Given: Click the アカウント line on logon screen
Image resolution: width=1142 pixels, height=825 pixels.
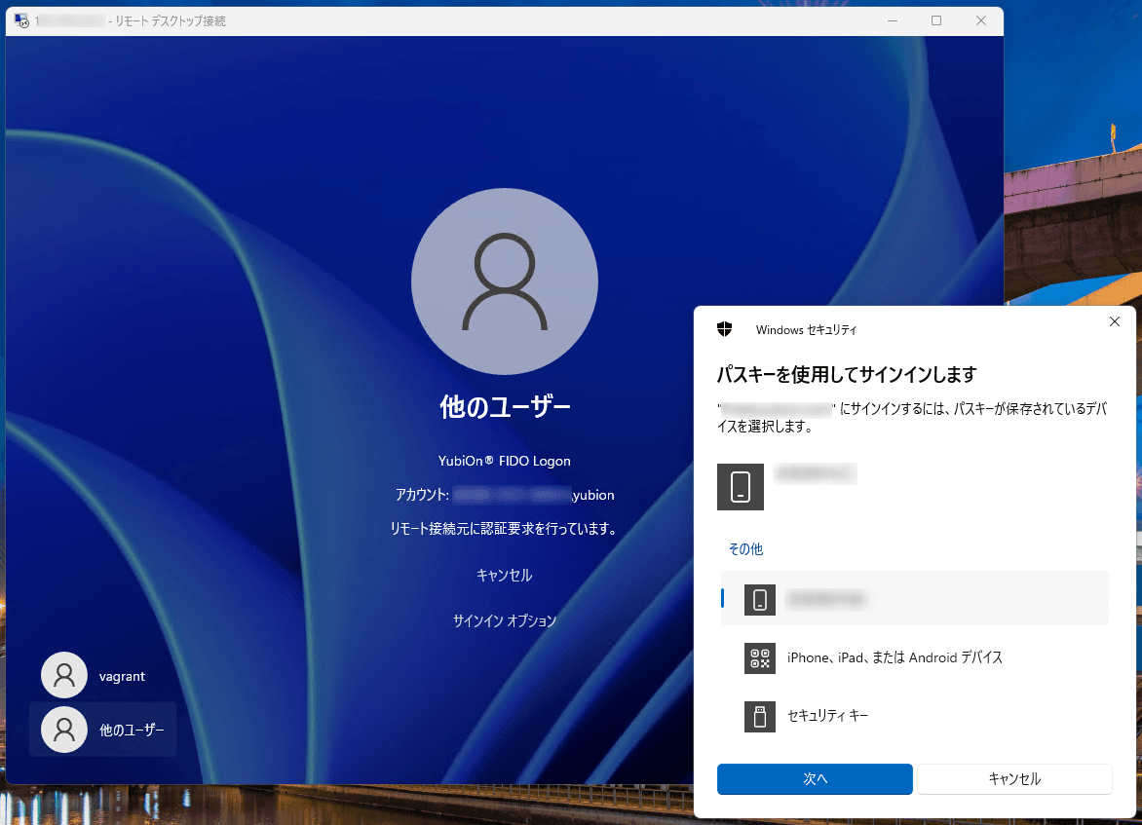Looking at the screenshot, I should coord(504,495).
